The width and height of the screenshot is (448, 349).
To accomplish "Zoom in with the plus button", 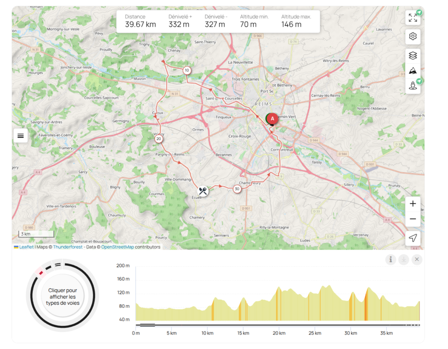I will point(413,204).
